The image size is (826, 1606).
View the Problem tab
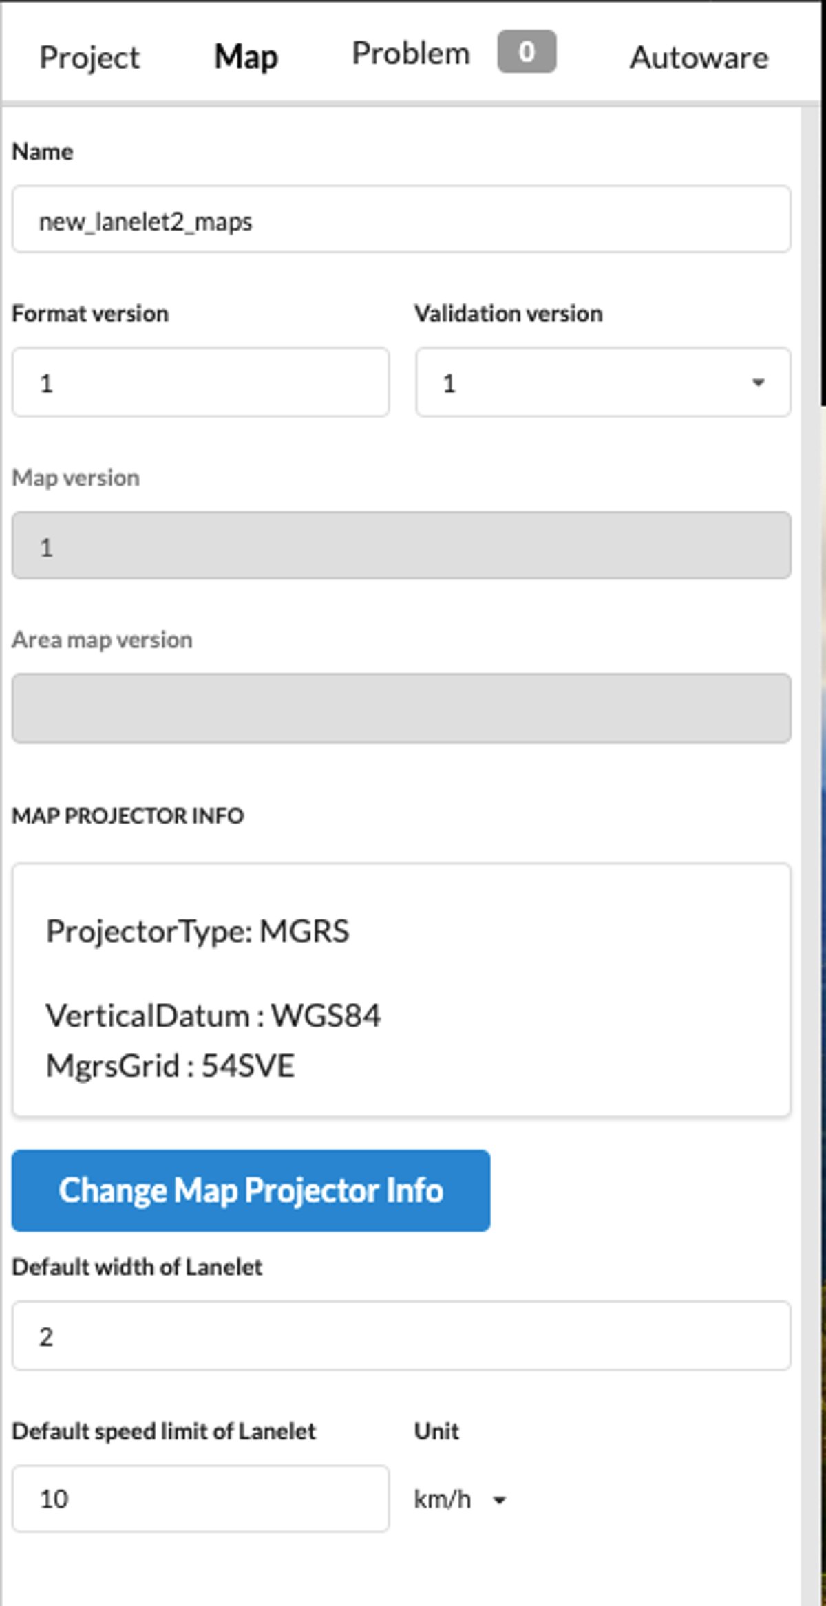click(x=410, y=53)
